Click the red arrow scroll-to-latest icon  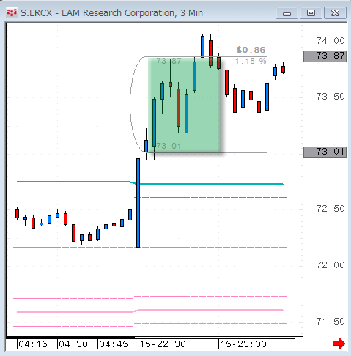click(x=339, y=344)
